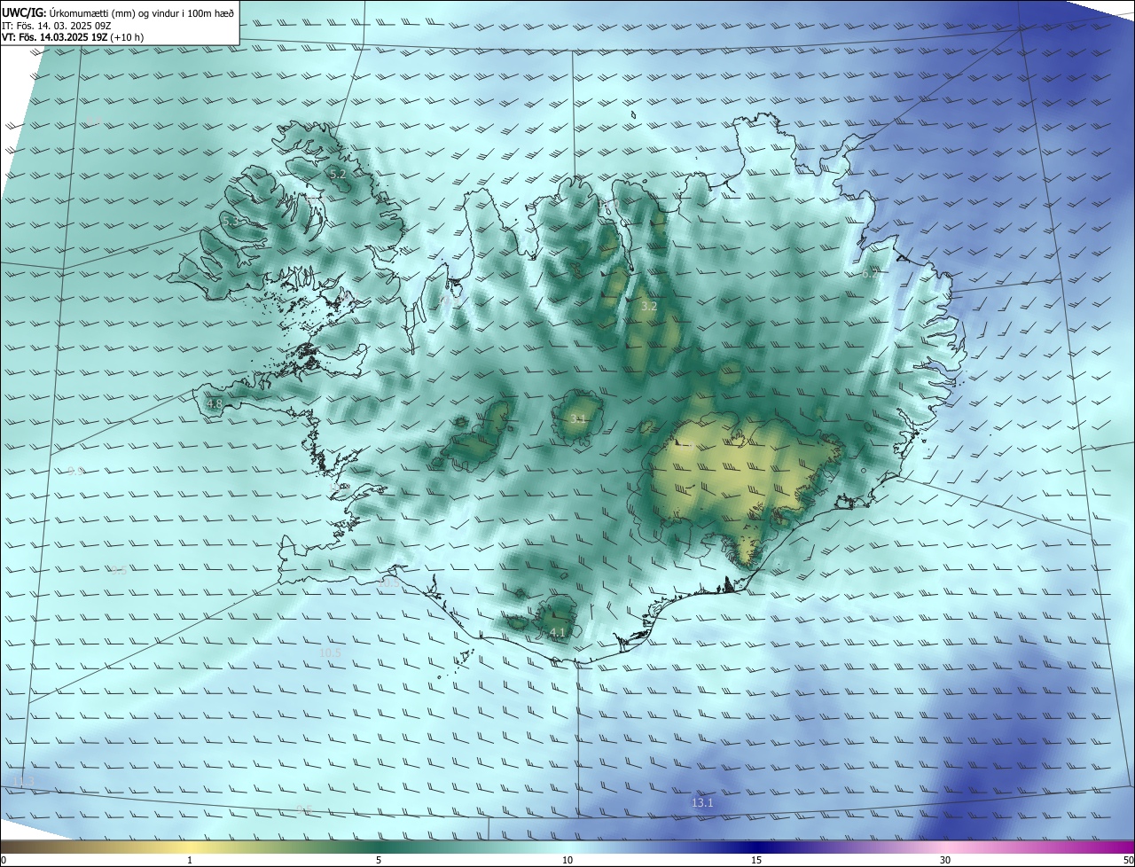Pick the yellow color at legend value 1
Screen dimensions: 1135x867
click(x=190, y=847)
